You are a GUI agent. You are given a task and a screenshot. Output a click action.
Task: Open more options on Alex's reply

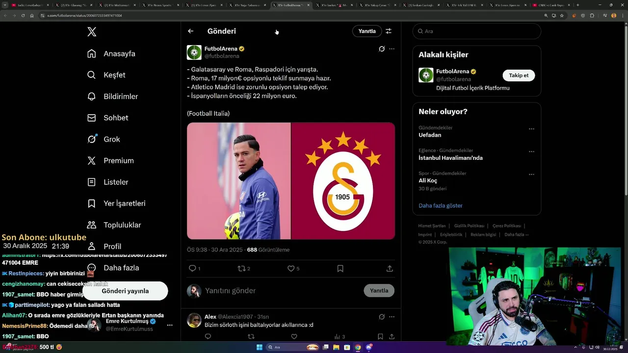click(x=392, y=317)
